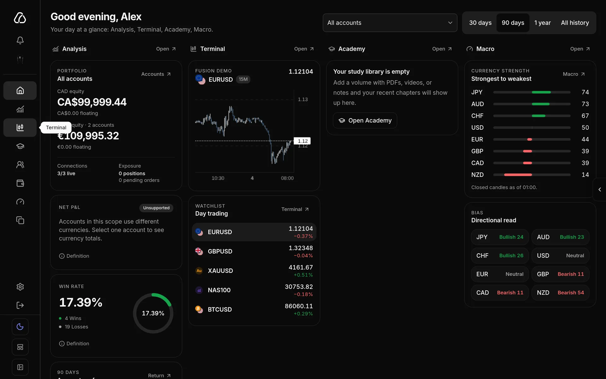
Task: Click the NZD strength bar
Action: tap(532, 175)
